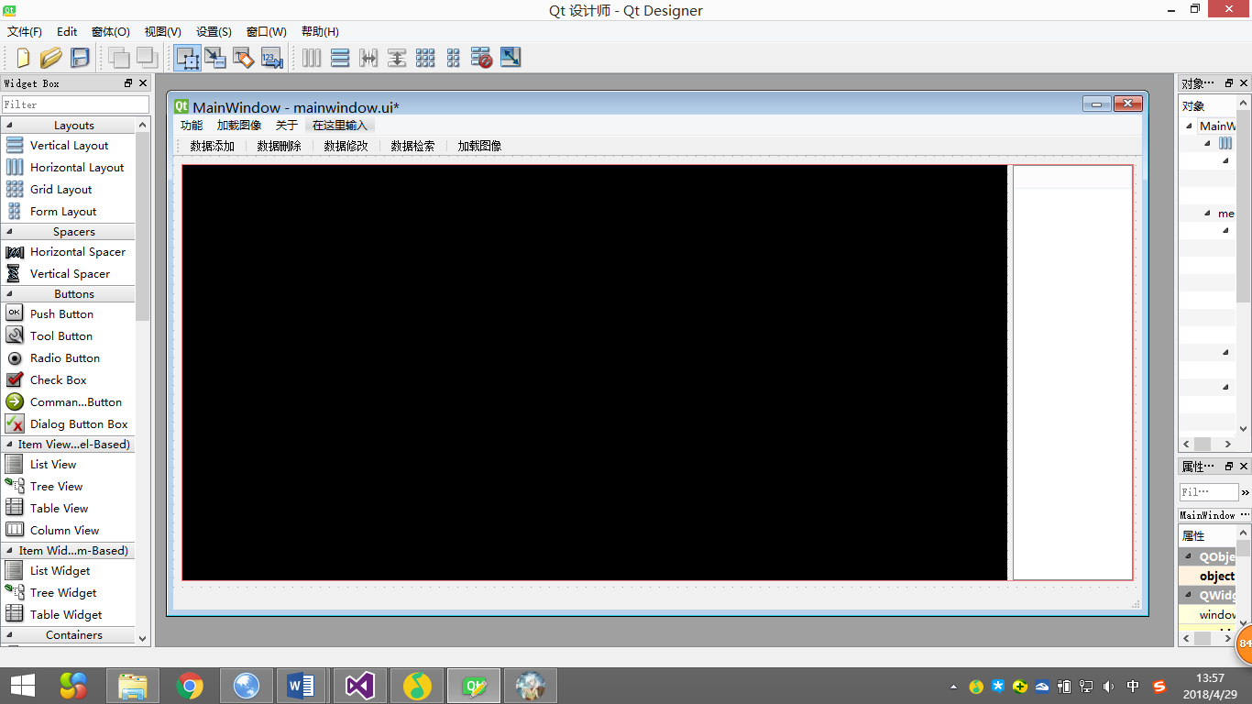The image size is (1252, 704).
Task: Open the Edit menu
Action: pos(67,31)
